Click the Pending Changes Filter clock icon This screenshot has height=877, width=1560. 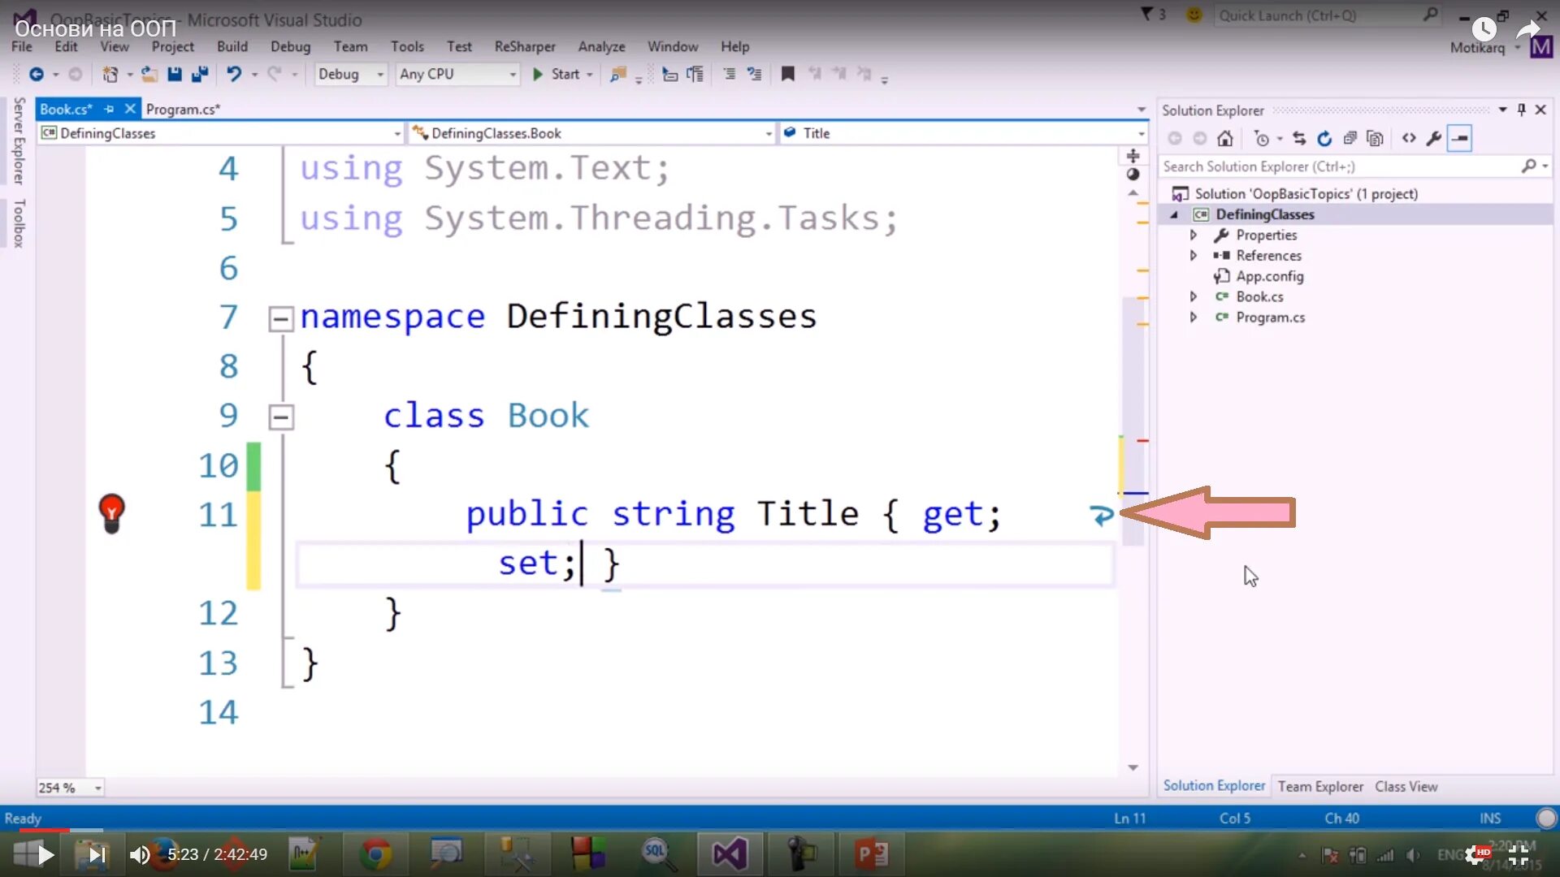(1261, 139)
